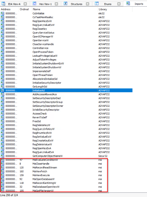Click the Structures tab icon

(x=66, y=4)
